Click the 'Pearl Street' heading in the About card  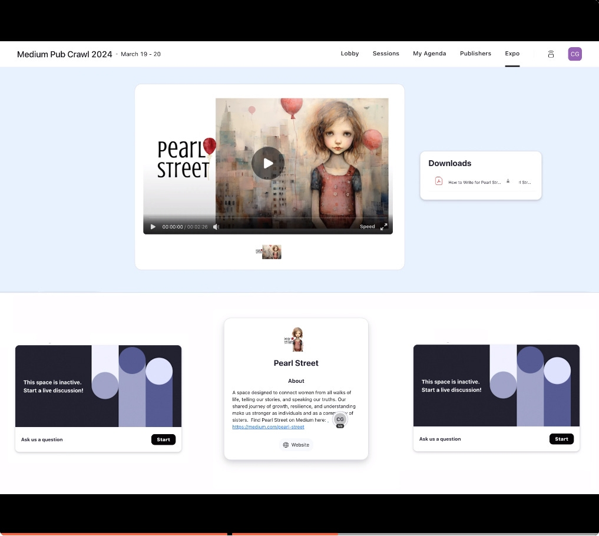tap(296, 363)
